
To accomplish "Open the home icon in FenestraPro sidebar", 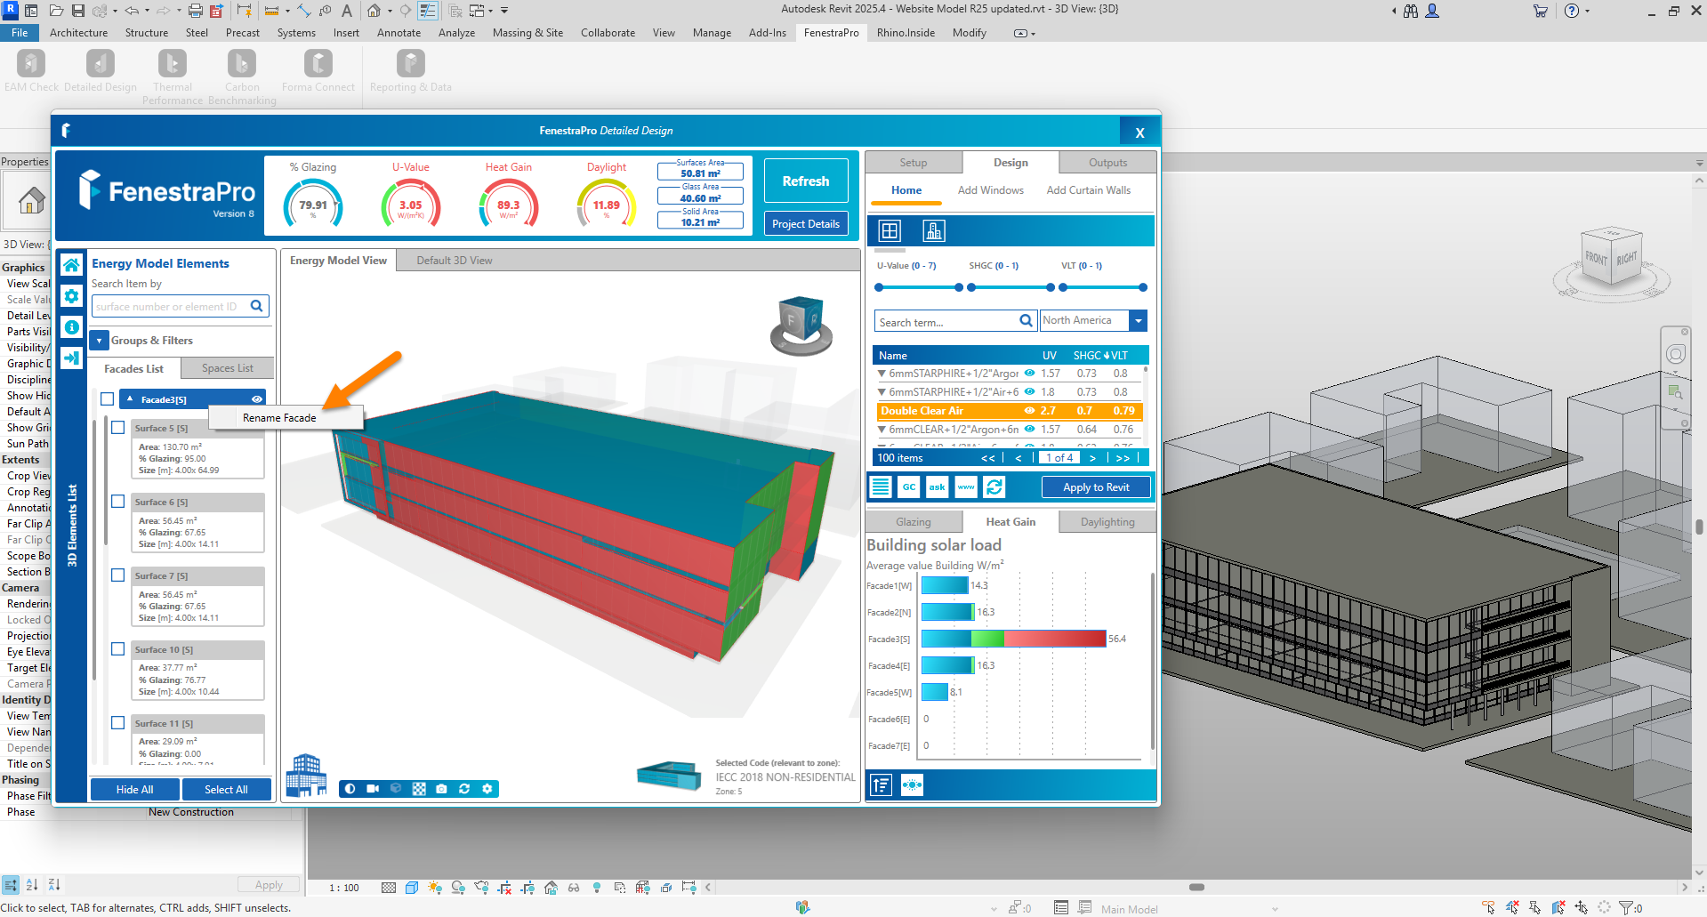I will point(72,265).
